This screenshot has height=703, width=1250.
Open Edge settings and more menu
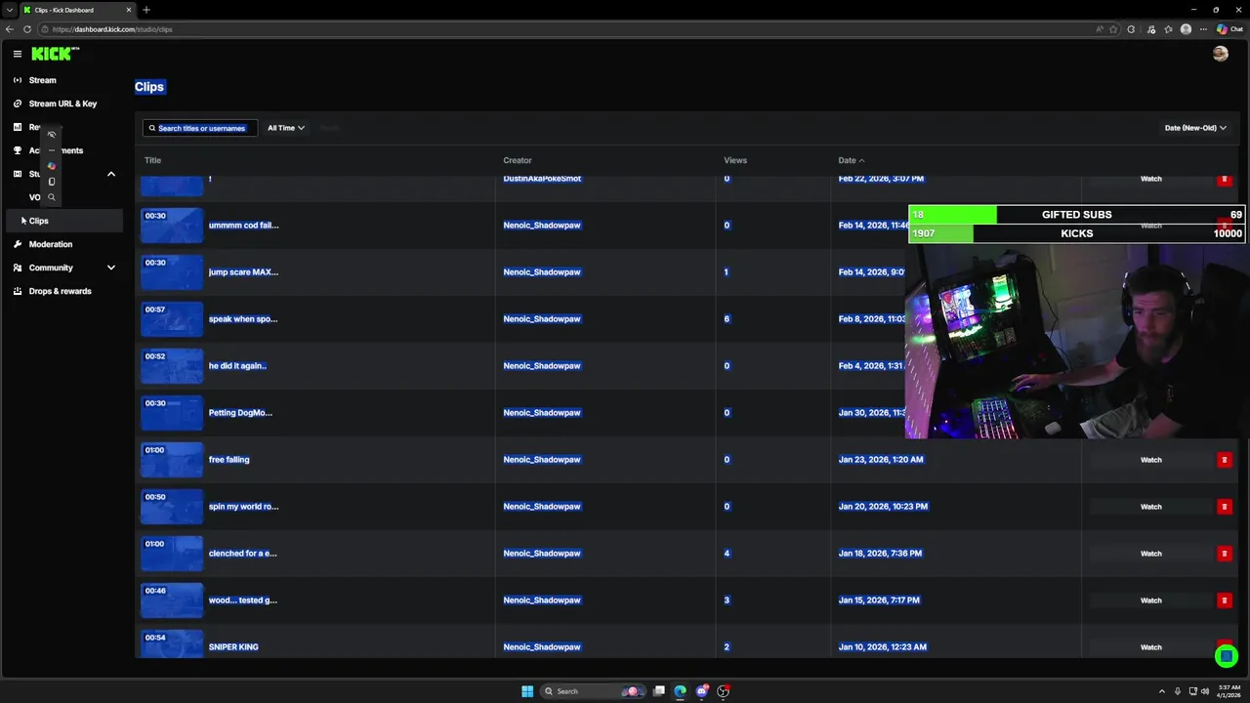coord(1203,29)
